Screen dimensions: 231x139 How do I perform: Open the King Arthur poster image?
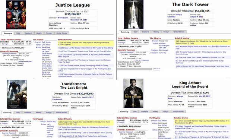point(133,93)
